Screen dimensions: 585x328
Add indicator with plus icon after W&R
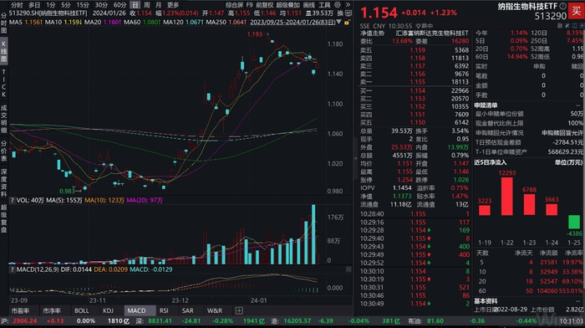[239, 310]
